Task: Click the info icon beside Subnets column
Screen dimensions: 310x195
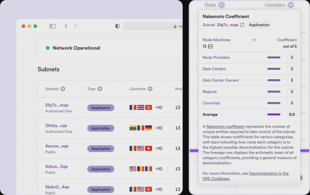Action: click(63, 89)
